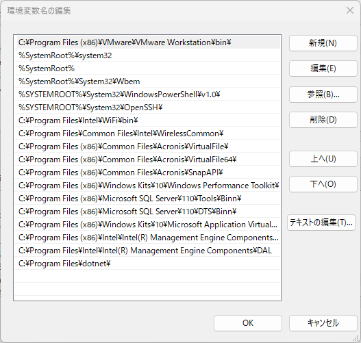The image size is (361, 343).
Task: Open the 参照(B)... browse button
Action: point(323,94)
